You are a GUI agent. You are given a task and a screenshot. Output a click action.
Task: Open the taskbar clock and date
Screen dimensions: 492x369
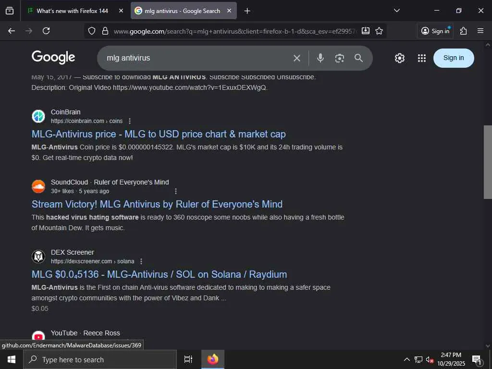(x=451, y=359)
